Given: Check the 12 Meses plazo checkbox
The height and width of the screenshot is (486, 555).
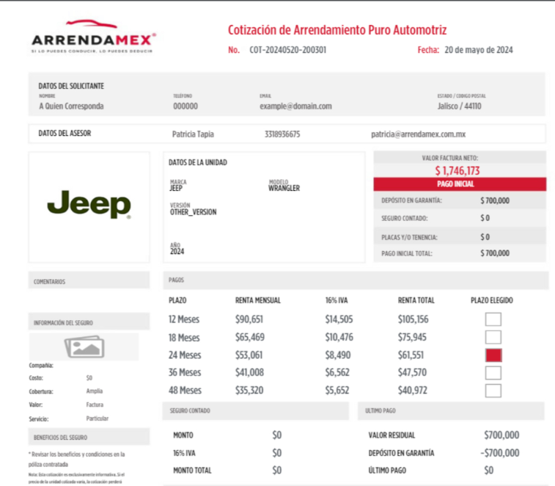Looking at the screenshot, I should [x=493, y=319].
